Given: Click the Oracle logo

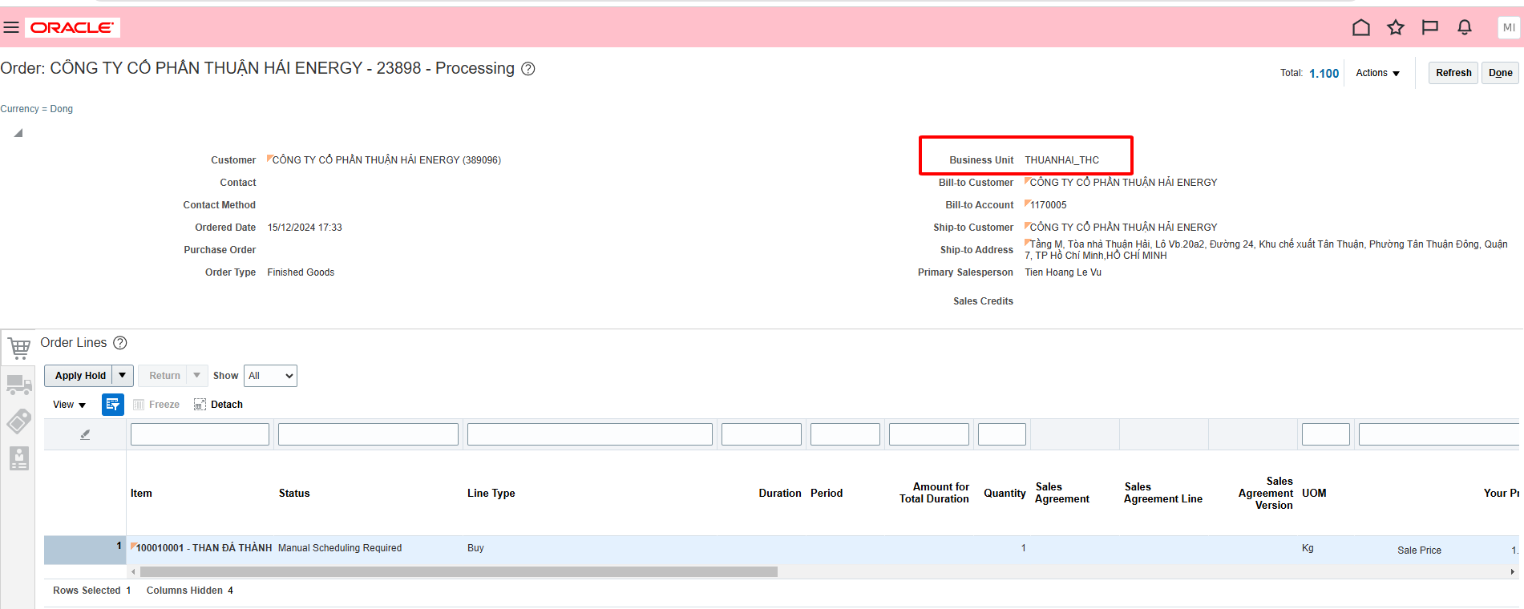Looking at the screenshot, I should click(x=72, y=27).
